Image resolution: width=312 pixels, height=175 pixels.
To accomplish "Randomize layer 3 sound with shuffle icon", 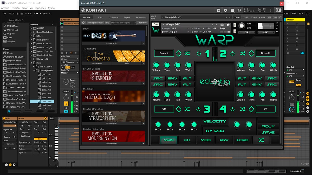I will pos(187,109).
